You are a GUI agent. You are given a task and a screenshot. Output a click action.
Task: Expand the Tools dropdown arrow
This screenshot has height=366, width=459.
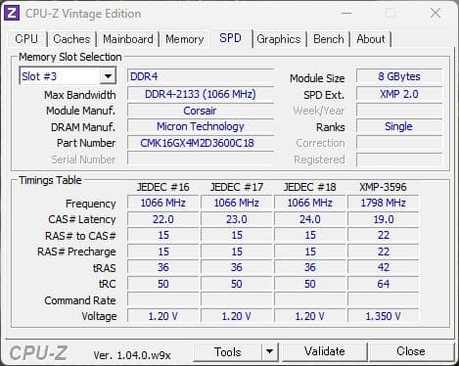pyautogui.click(x=269, y=351)
